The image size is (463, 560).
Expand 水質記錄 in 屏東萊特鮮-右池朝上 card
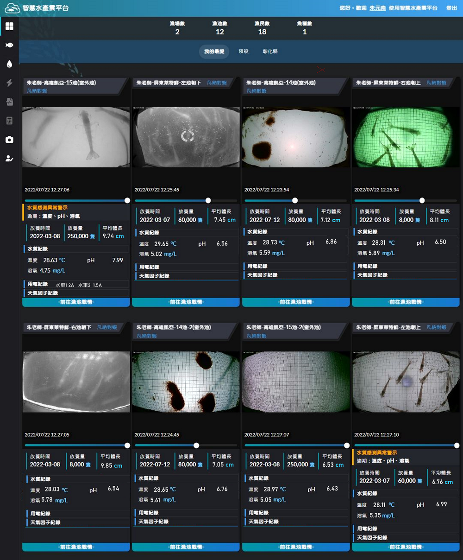point(368,232)
